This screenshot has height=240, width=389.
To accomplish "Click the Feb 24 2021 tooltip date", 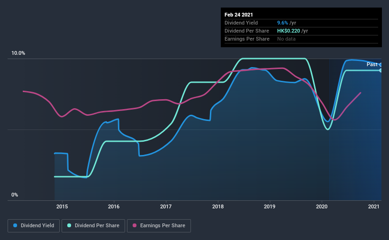I will point(239,15).
